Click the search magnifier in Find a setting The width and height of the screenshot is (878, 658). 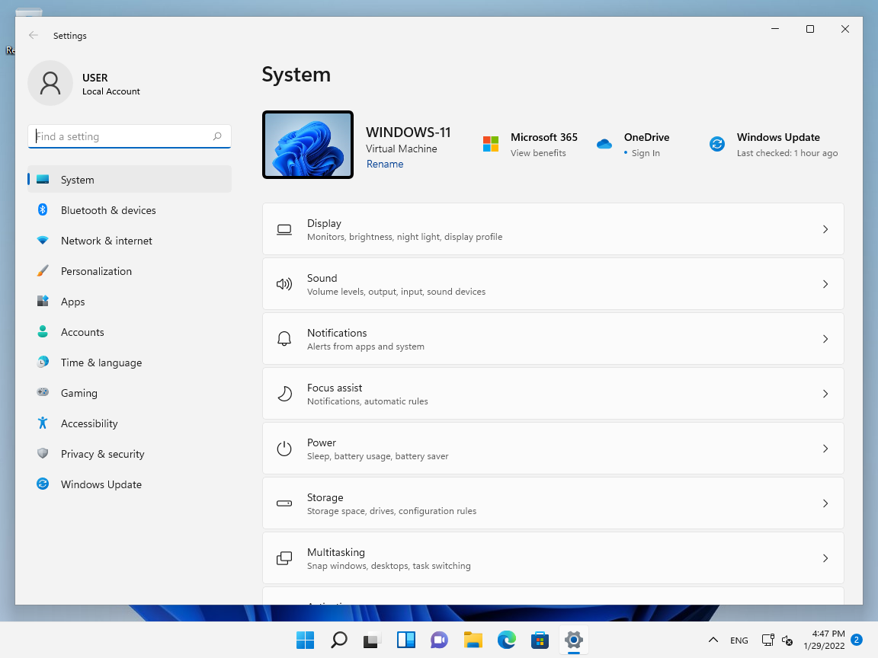(x=217, y=136)
